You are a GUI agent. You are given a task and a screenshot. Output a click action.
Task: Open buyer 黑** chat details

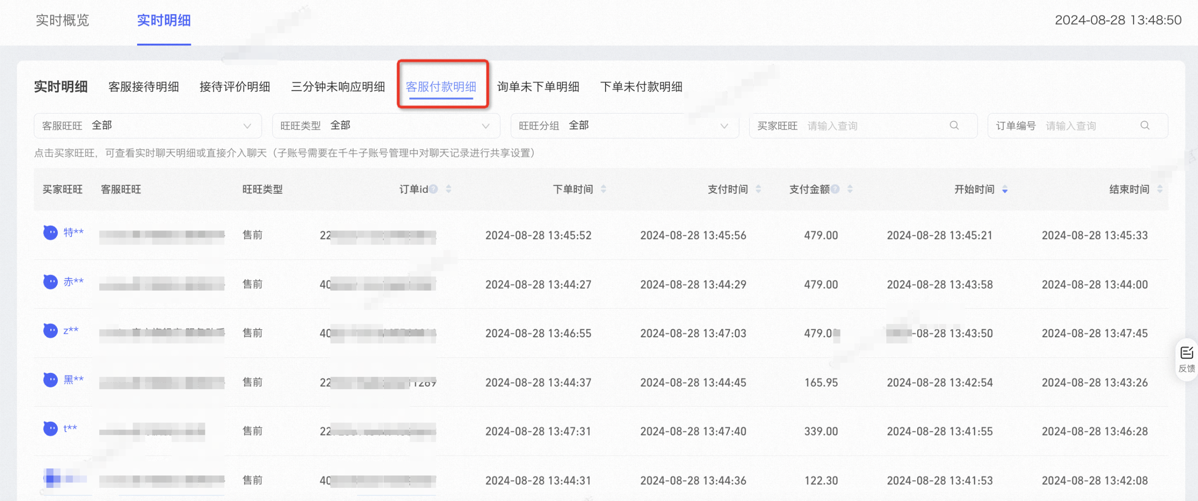[x=74, y=379]
